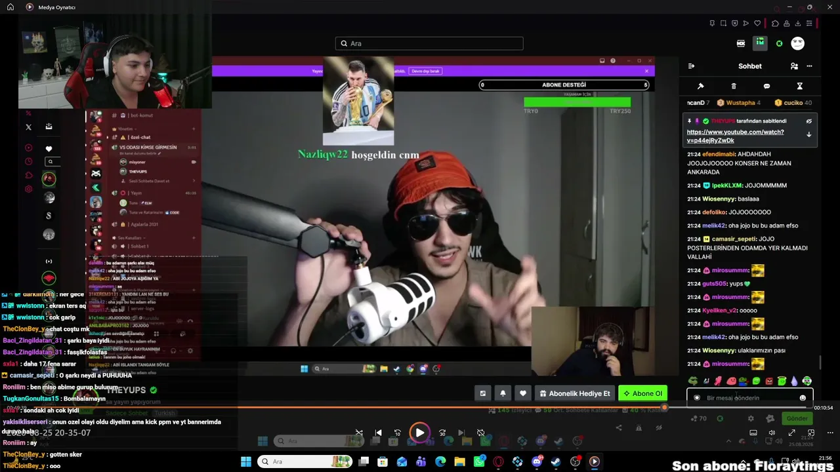840x472 pixels.
Task: Toggle subtitles and captions in Media Player
Action: (753, 433)
